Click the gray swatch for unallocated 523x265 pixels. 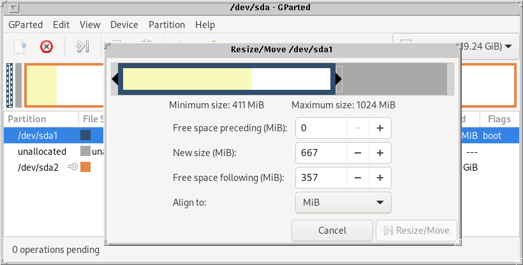coord(85,152)
